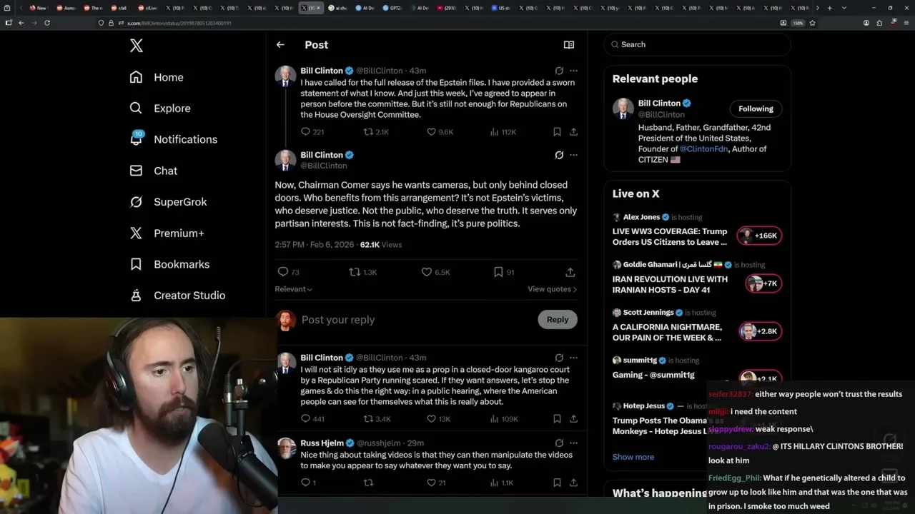This screenshot has width=915, height=514.
Task: Open the Firefox extensions icon
Action: 880,23
